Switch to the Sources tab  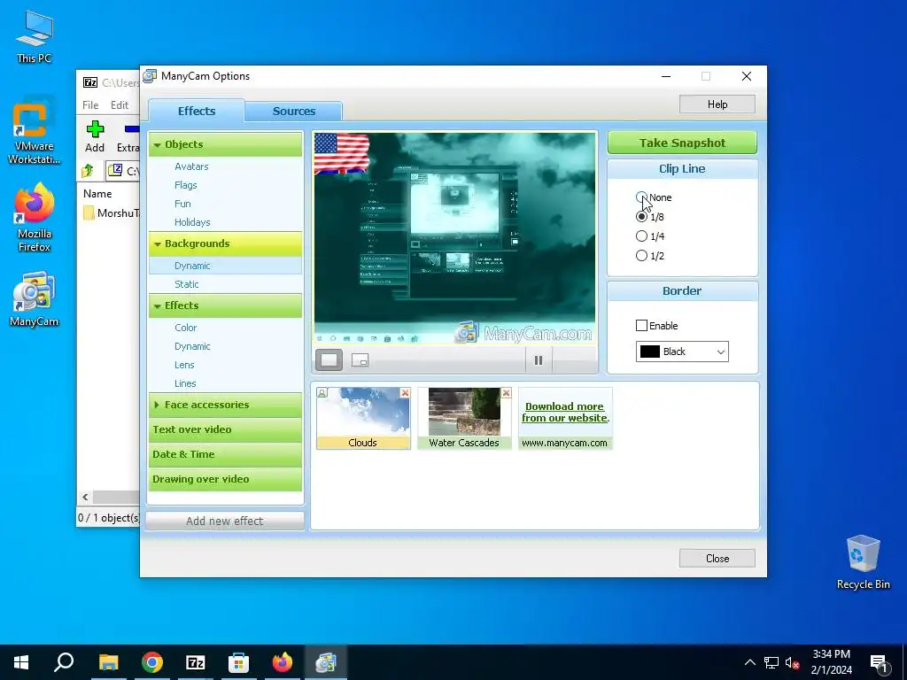click(x=294, y=111)
